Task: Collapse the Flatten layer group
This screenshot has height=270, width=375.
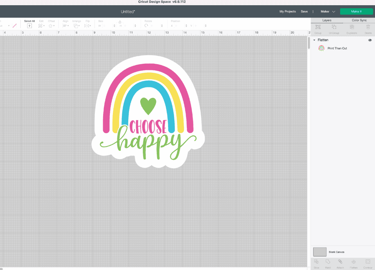Action: click(x=314, y=40)
